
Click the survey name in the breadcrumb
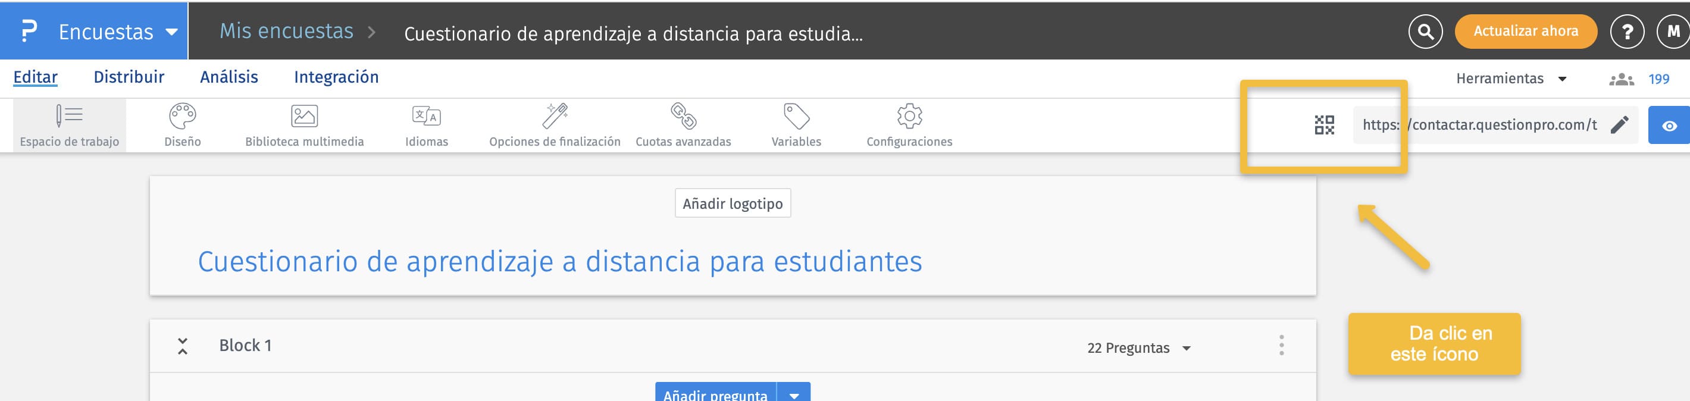coord(633,33)
